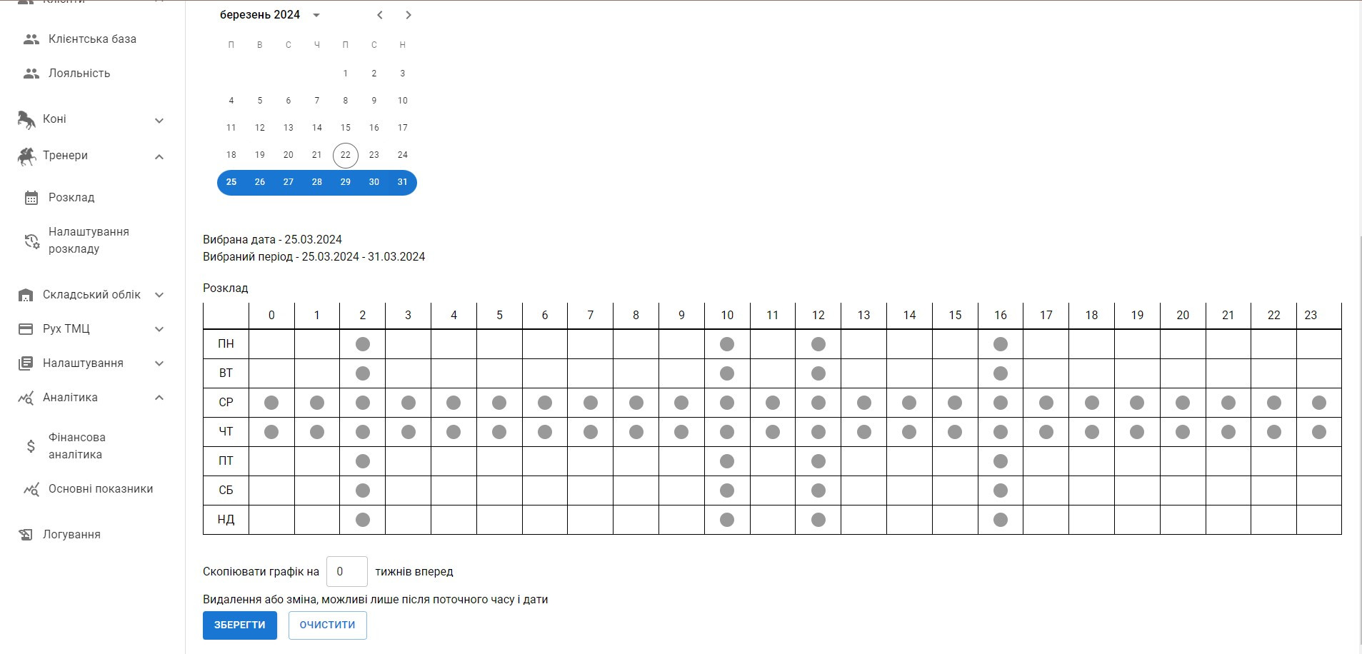Open Основні показники menu item
This screenshot has height=654, width=1362.
pyautogui.click(x=101, y=489)
